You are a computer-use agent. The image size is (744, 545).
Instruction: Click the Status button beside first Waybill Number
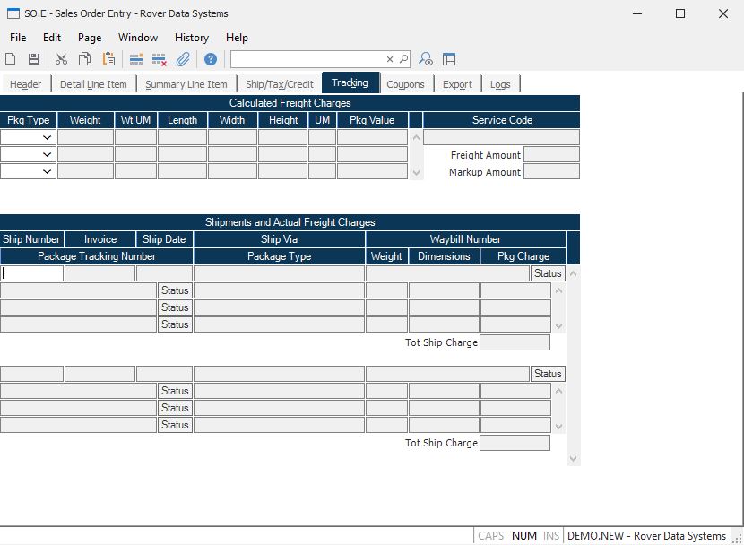[x=548, y=273]
